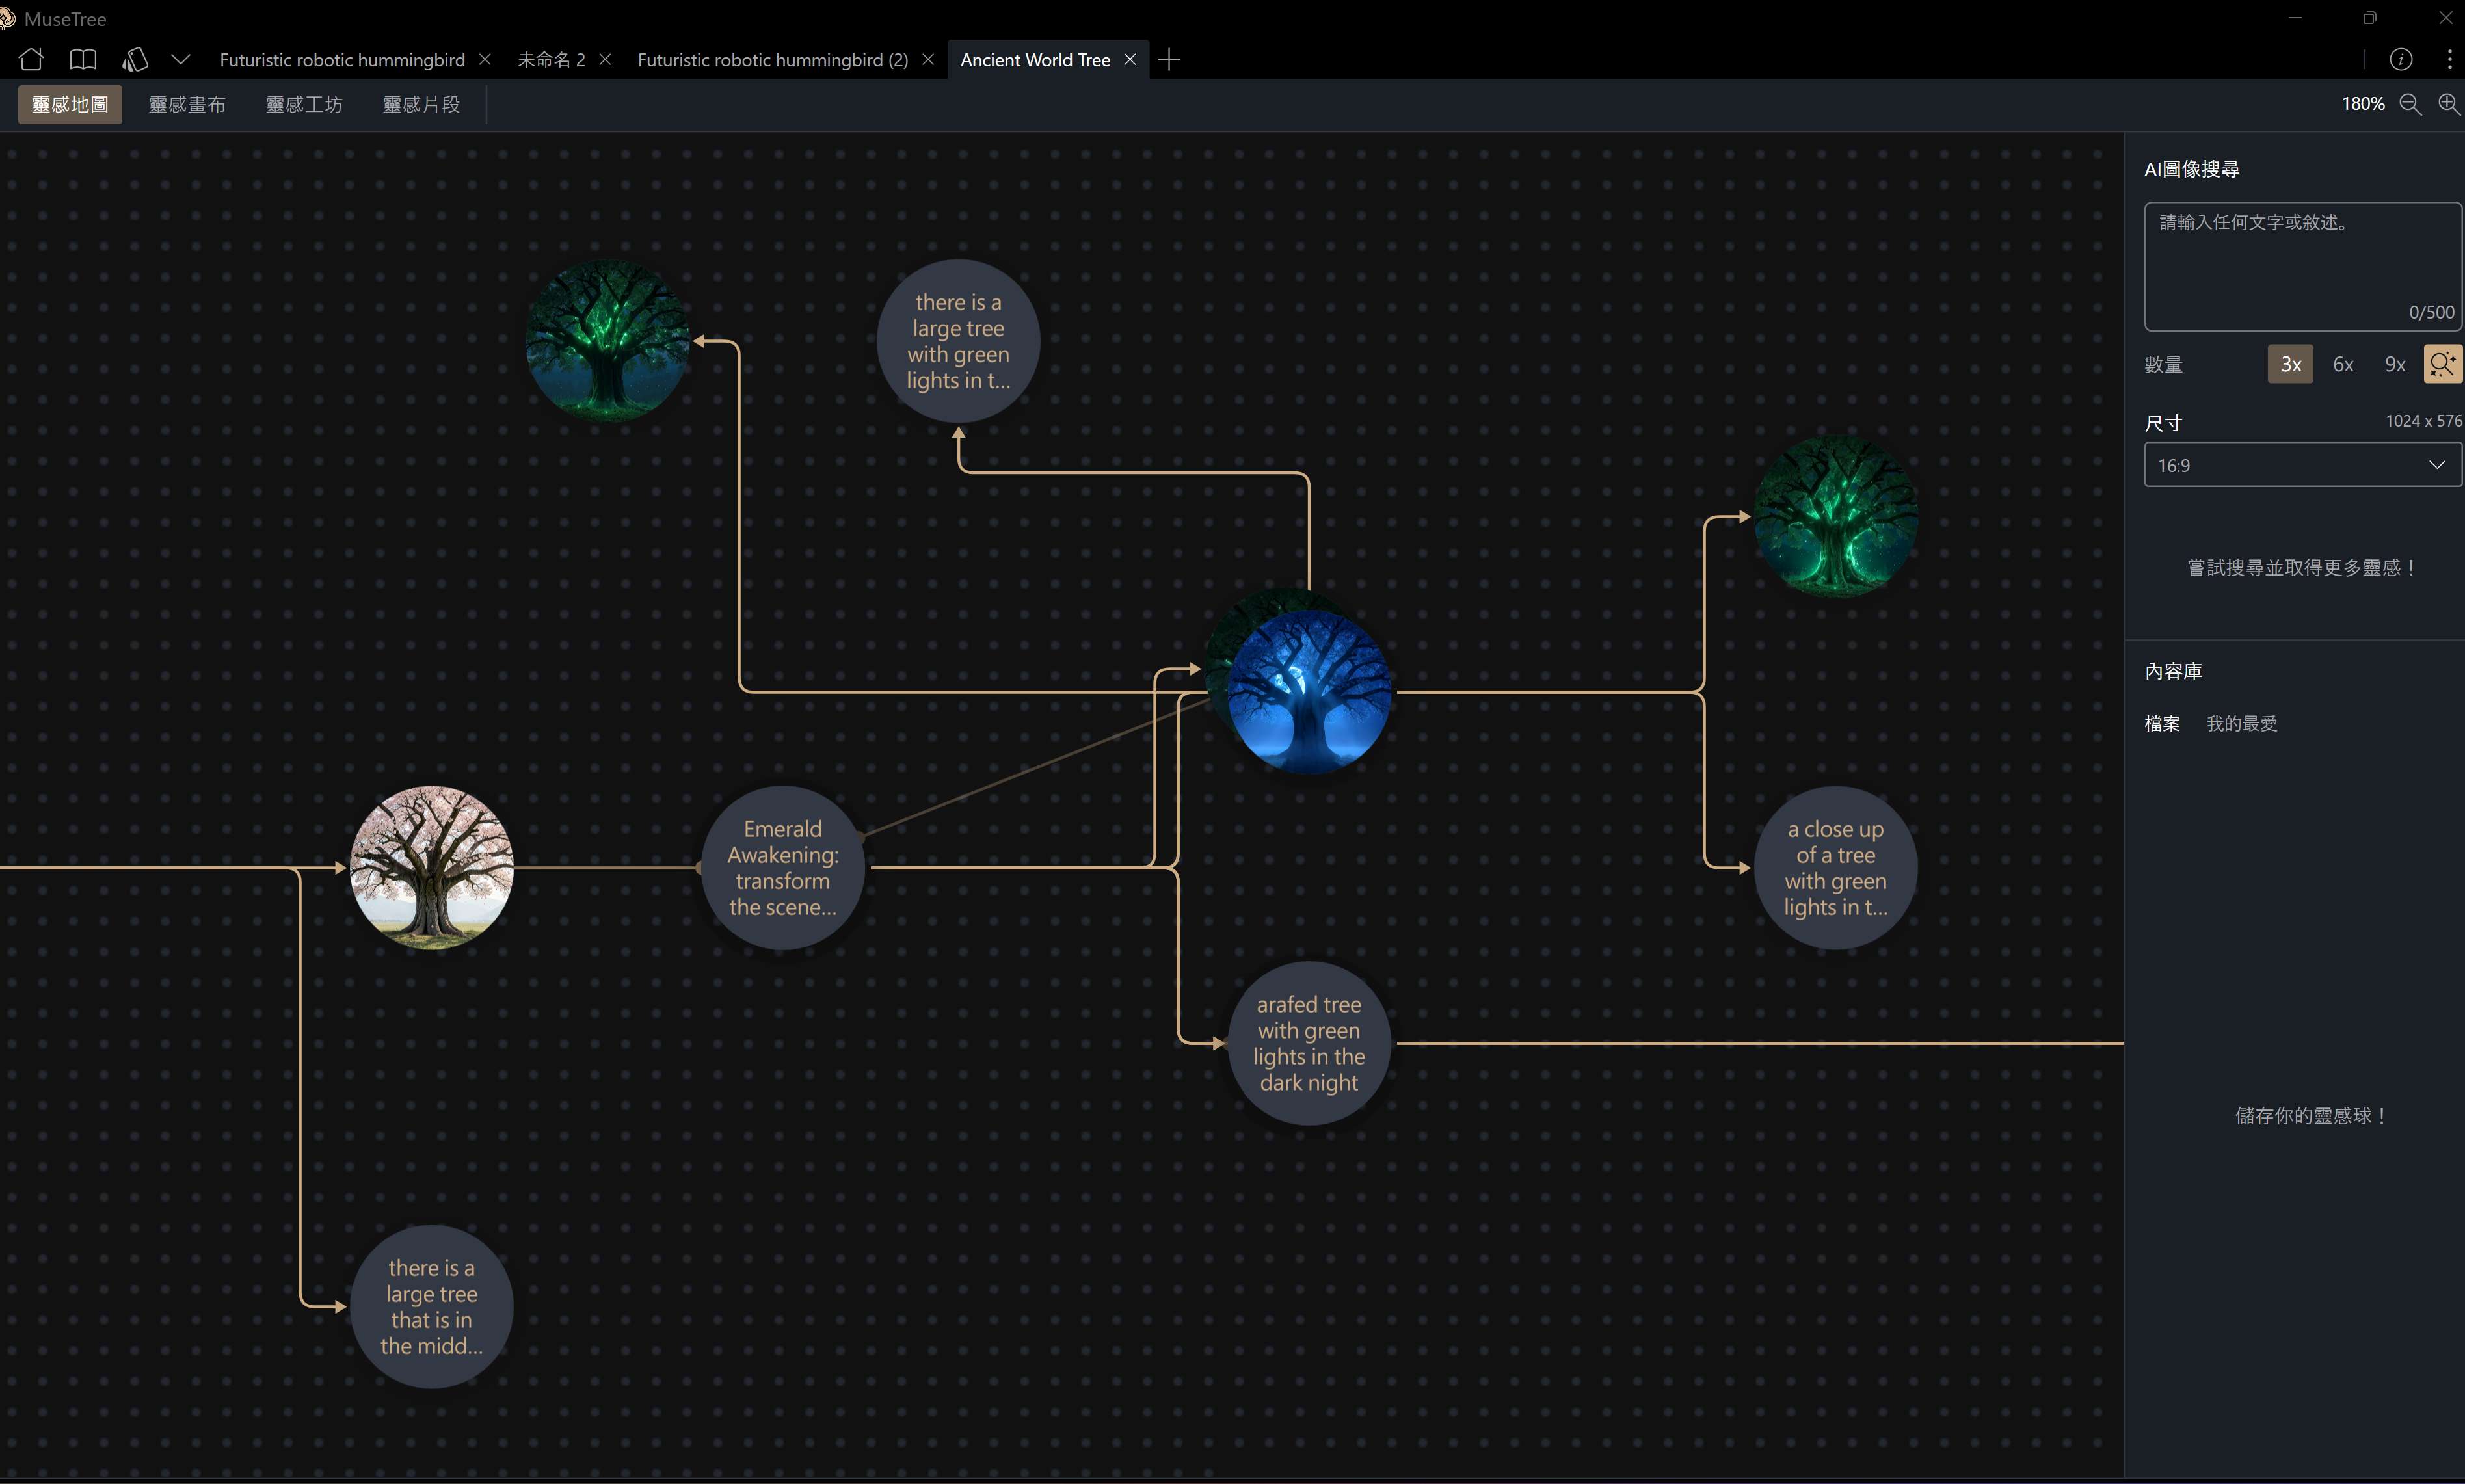The width and height of the screenshot is (2465, 1484).
Task: Close the Futuristic robotic hummingbird (2) tab
Action: (928, 60)
